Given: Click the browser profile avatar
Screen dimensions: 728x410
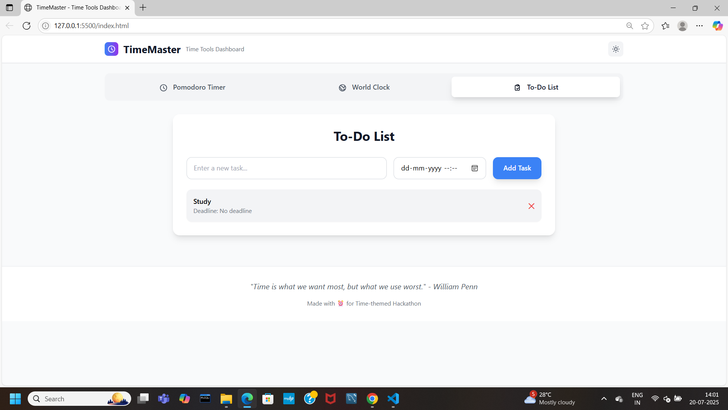Looking at the screenshot, I should pos(682,26).
